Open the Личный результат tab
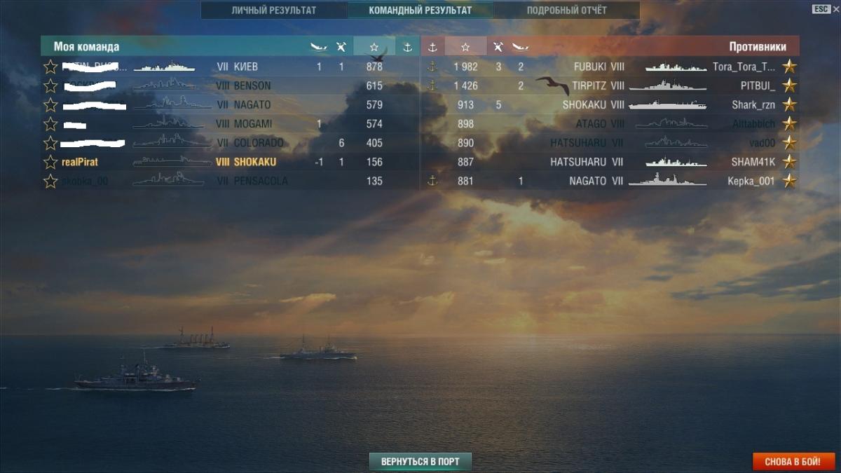841x473 pixels. [274, 11]
